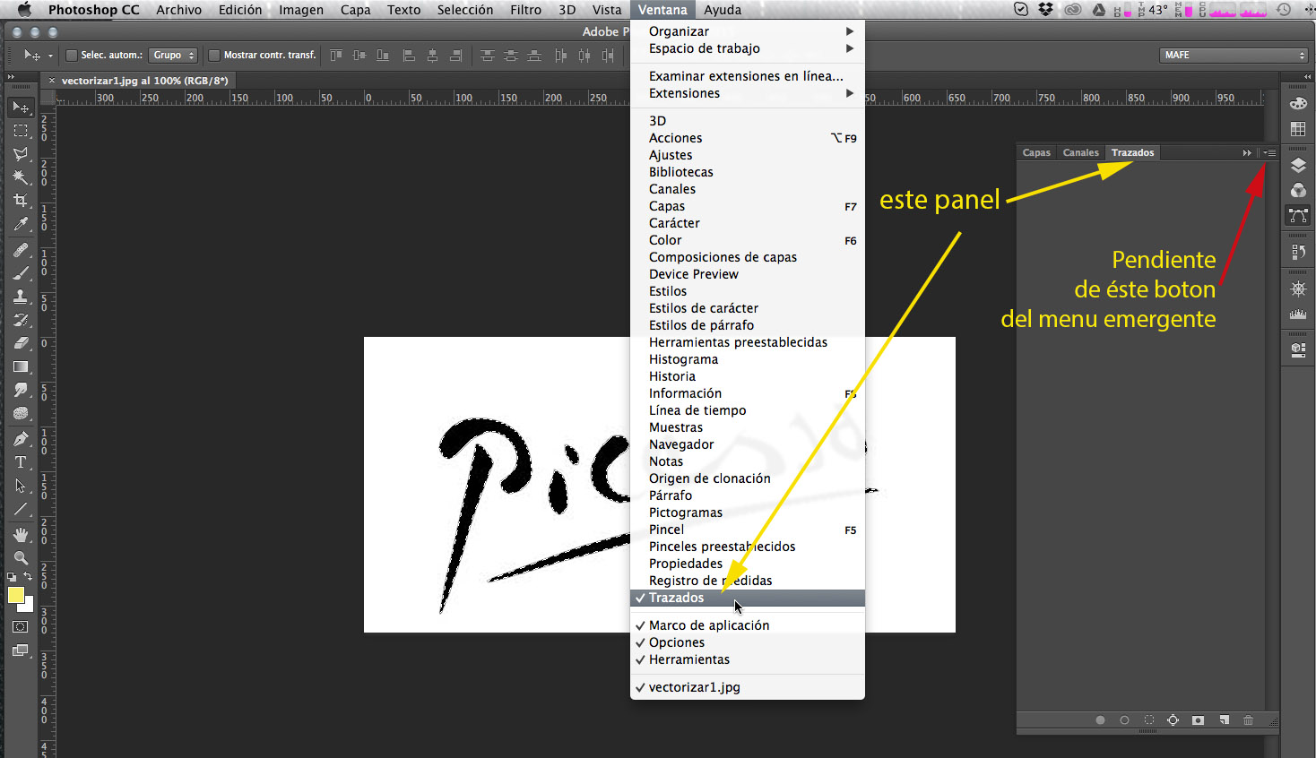Screen dimensions: 1316x758
Task: Open the Move tool preset picker arrow
Action: coord(50,56)
